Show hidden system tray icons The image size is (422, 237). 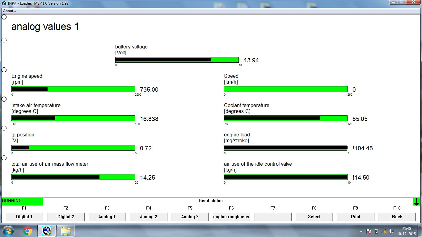tap(361, 231)
